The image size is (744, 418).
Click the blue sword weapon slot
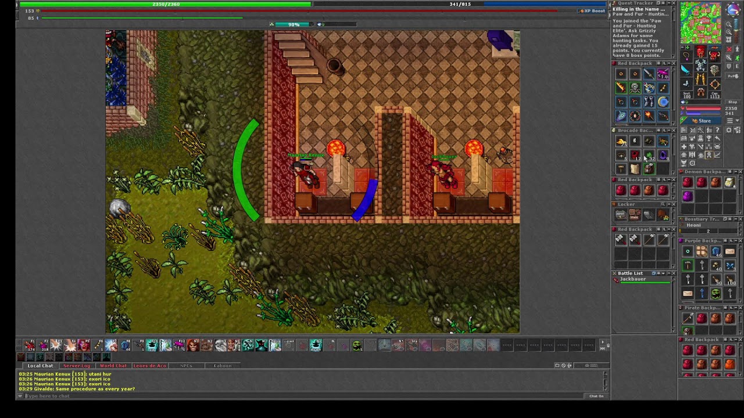tap(686, 70)
